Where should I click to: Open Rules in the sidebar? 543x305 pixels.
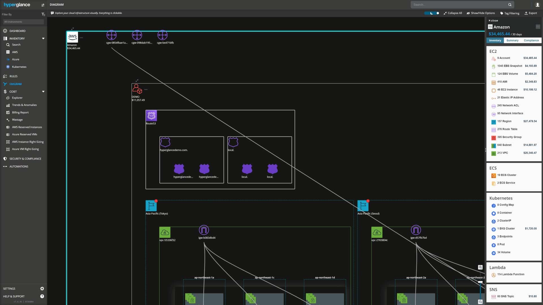point(13,76)
